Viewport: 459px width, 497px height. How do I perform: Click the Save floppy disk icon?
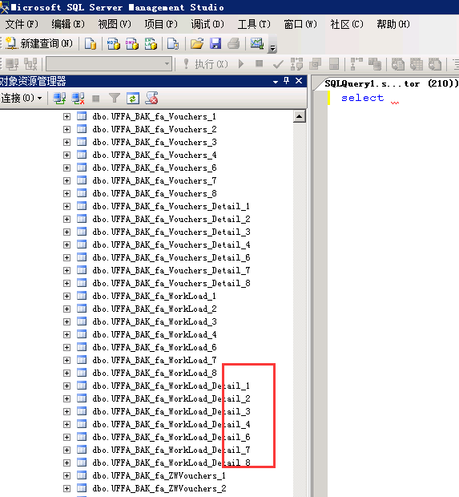[215, 43]
